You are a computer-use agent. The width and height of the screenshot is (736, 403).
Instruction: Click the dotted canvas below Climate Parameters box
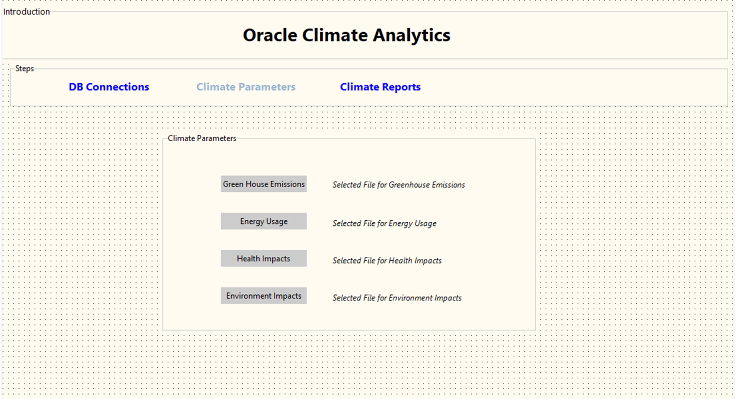348,363
